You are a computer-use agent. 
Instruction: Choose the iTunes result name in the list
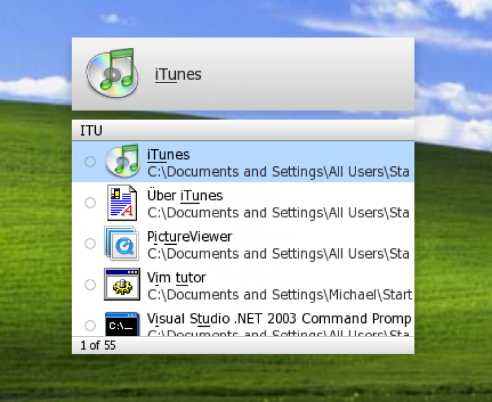[169, 155]
